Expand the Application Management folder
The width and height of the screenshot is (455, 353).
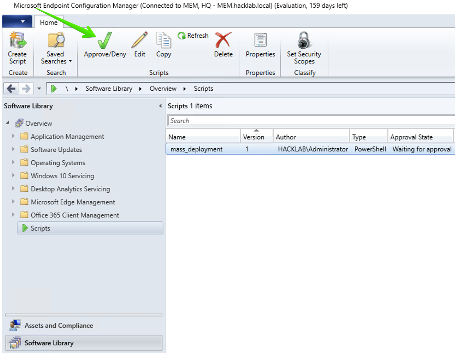(13, 136)
